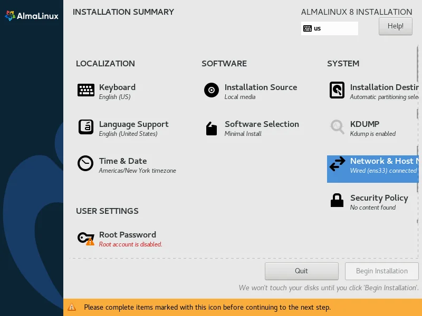
Task: Click 'English (United States)' text
Action: pyautogui.click(x=128, y=134)
